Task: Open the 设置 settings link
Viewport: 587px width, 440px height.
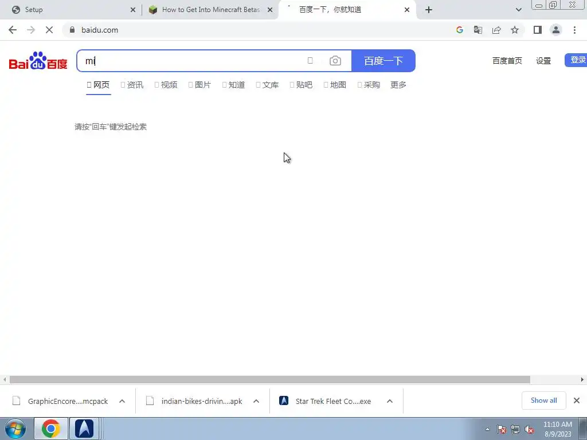Action: point(543,61)
